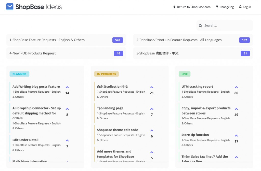
Task: Click the ShopBase Ideas logo
Action: coord(34,7)
